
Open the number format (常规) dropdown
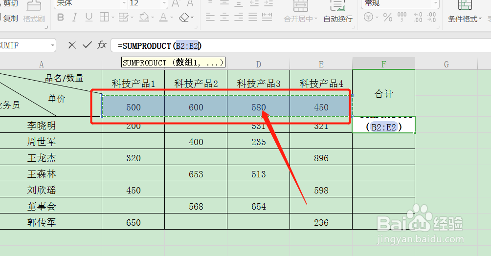[x=436, y=3]
